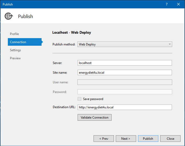Click the 'Destination URL:' label
This screenshot has width=185, height=146.
click(x=64, y=107)
